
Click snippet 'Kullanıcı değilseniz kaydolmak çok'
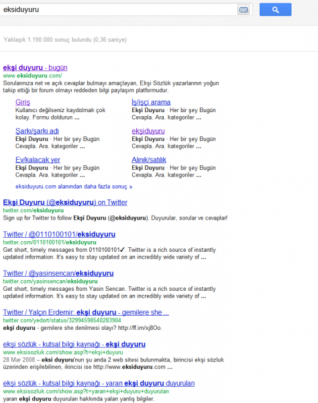point(60,114)
